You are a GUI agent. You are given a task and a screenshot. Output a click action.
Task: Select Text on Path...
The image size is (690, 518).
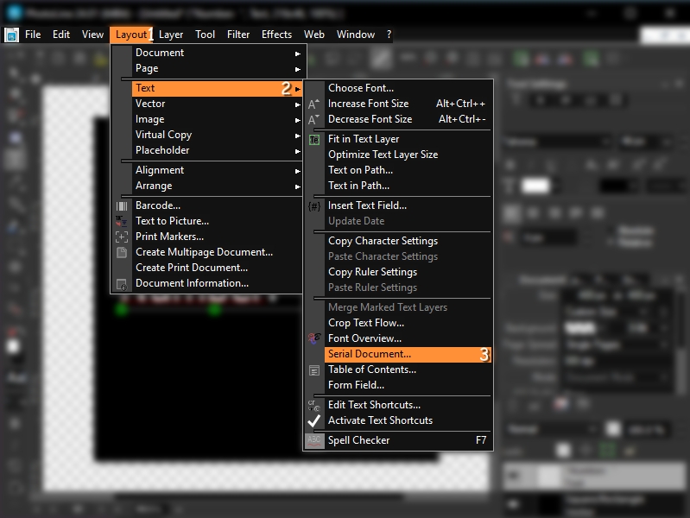(x=360, y=170)
